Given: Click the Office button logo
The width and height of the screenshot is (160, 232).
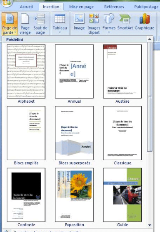Looking at the screenshot, I should [x=6, y=2].
